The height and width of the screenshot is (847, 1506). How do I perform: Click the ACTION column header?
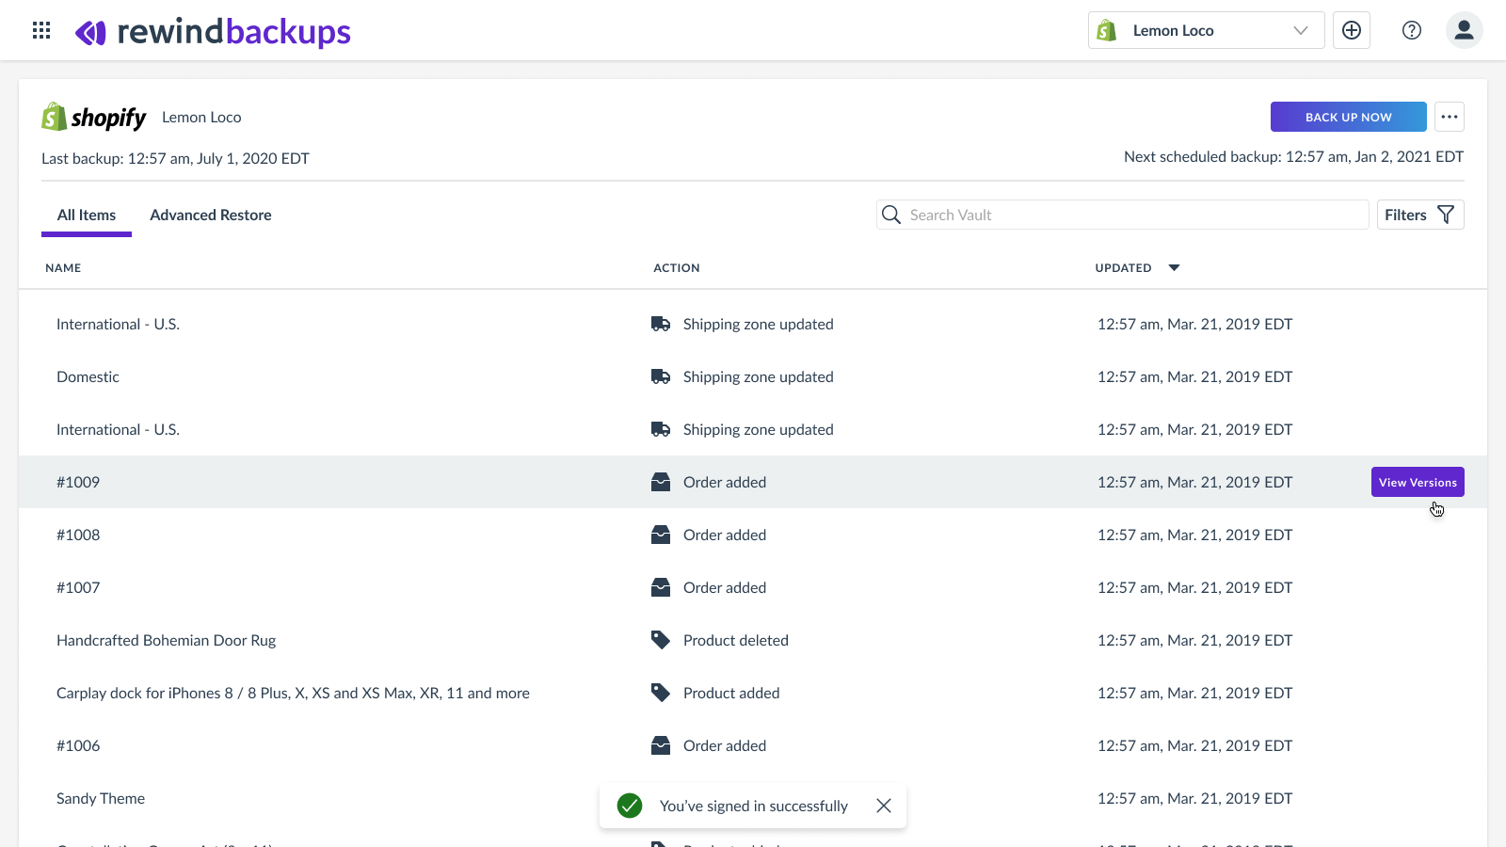tap(677, 268)
